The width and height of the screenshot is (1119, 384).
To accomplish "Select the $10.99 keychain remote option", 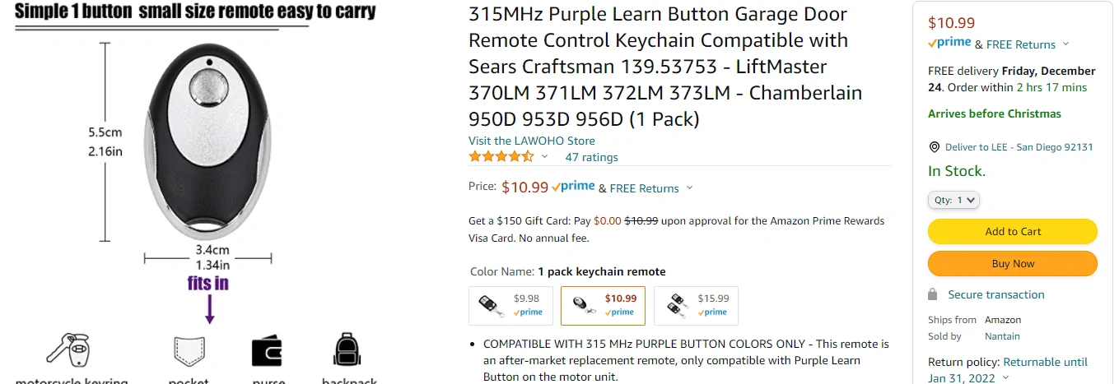I will tap(603, 306).
